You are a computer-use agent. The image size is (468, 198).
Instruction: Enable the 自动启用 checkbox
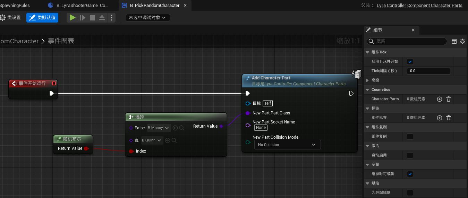pyautogui.click(x=410, y=155)
